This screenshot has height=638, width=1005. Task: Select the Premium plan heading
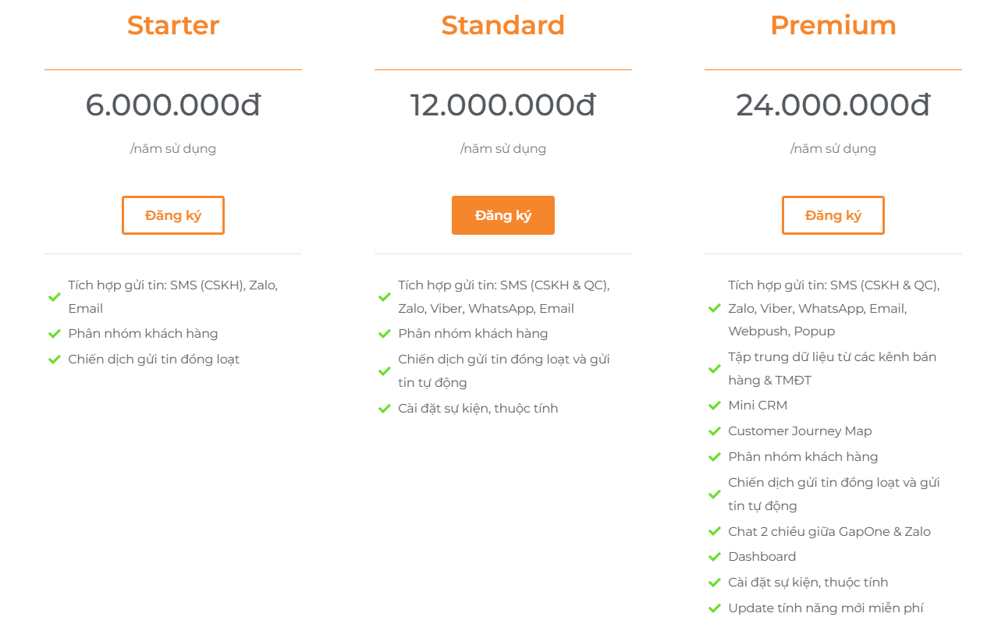pyautogui.click(x=833, y=25)
